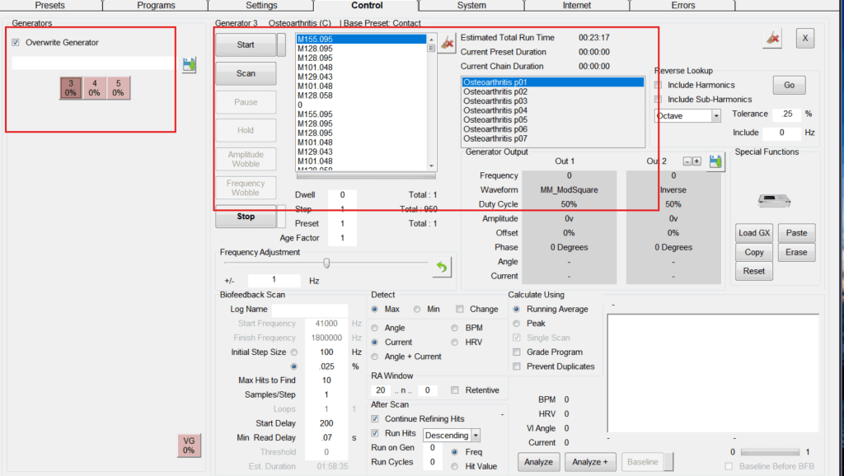Open the System tab
The image size is (844, 476).
coord(471,5)
